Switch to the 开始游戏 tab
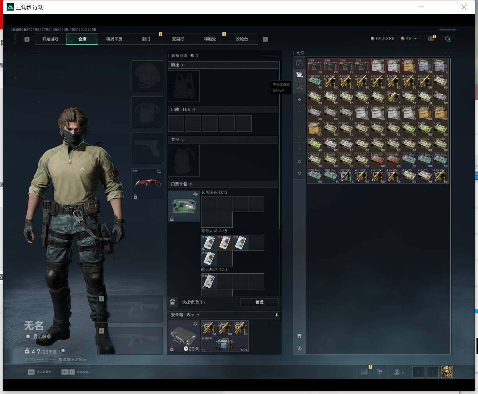 point(50,39)
